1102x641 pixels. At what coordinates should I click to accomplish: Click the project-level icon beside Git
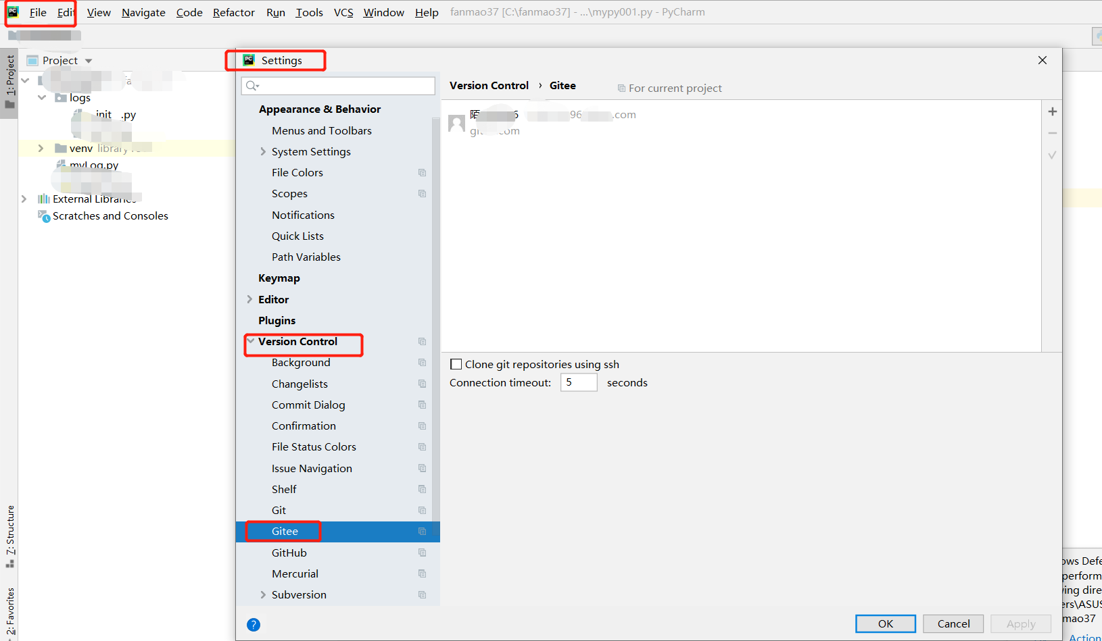coord(423,511)
